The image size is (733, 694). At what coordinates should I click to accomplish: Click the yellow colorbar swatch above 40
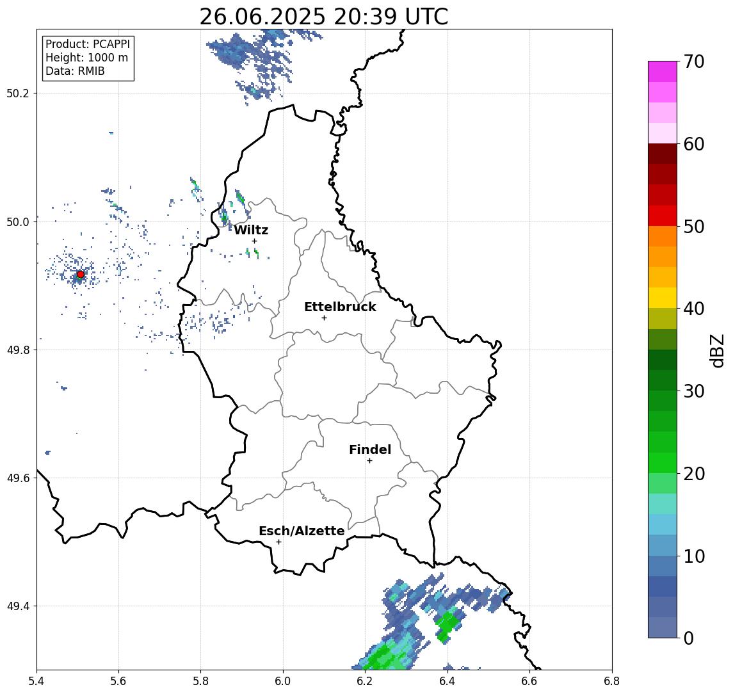click(x=663, y=298)
